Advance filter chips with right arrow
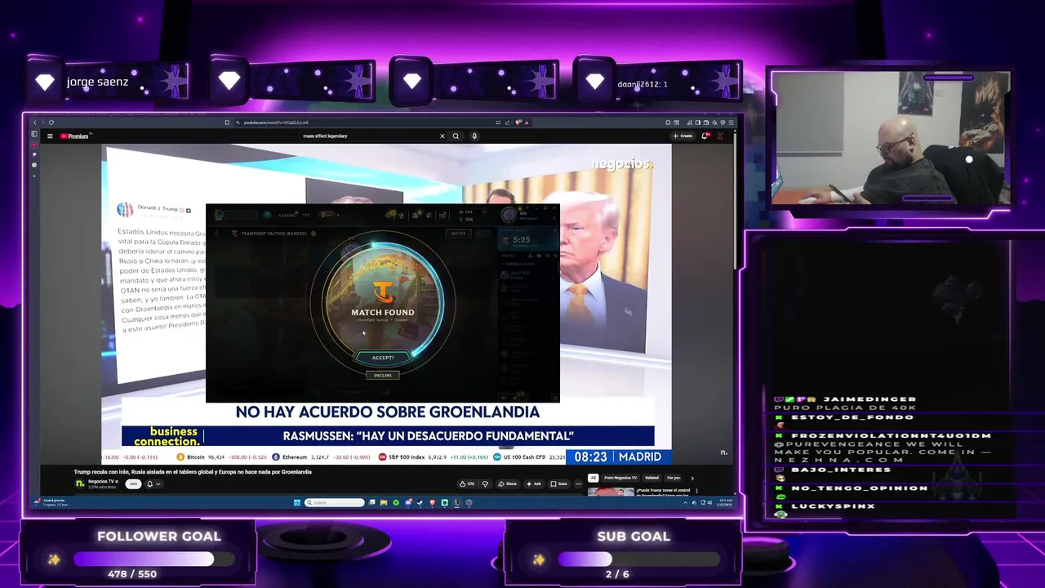Image resolution: width=1045 pixels, height=588 pixels. (x=692, y=478)
